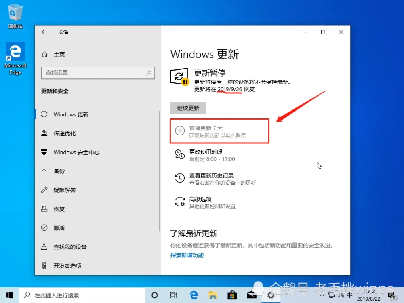The width and height of the screenshot is (404, 303).
Task: Go back using the Settings back arrow
Action: (44, 32)
